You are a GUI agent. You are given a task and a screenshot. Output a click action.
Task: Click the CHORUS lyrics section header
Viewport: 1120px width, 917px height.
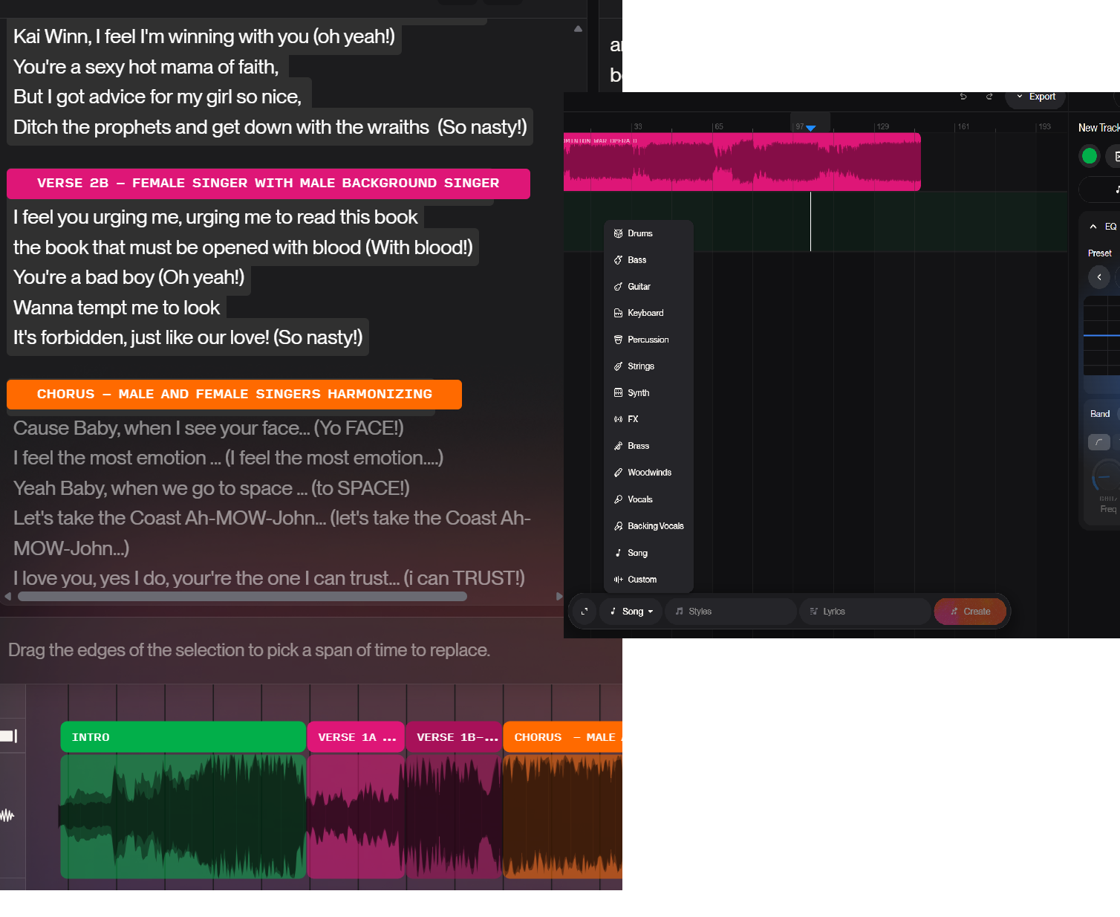coord(234,395)
